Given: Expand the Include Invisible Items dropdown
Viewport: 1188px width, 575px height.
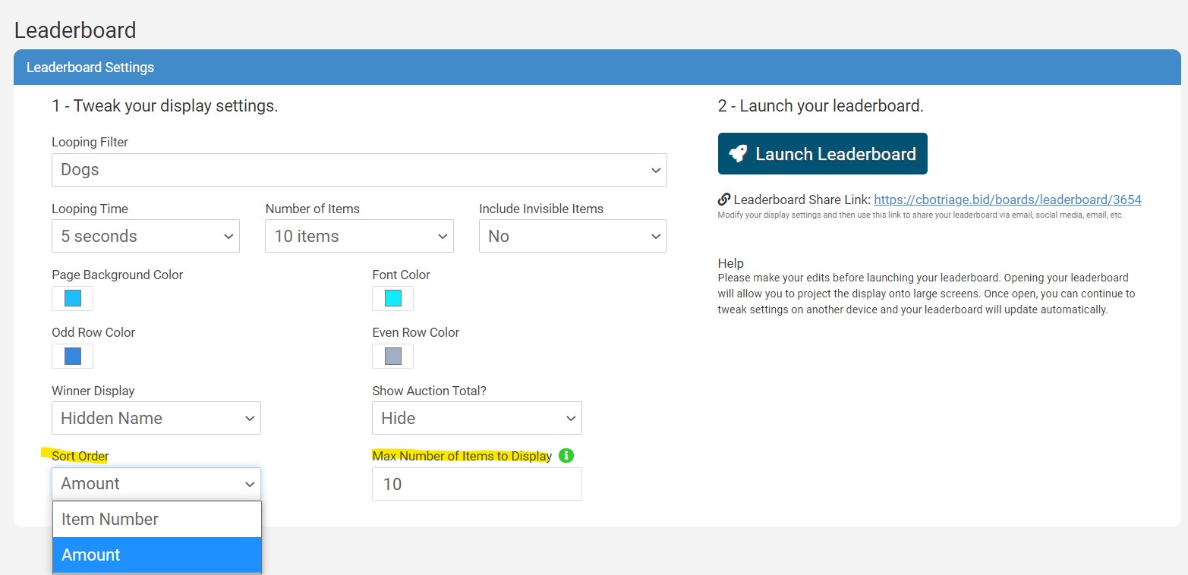Looking at the screenshot, I should [x=572, y=236].
